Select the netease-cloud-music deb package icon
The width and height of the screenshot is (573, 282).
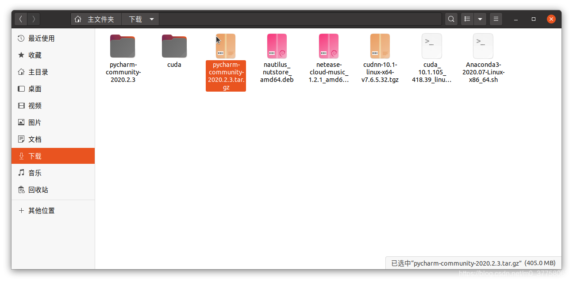[329, 46]
